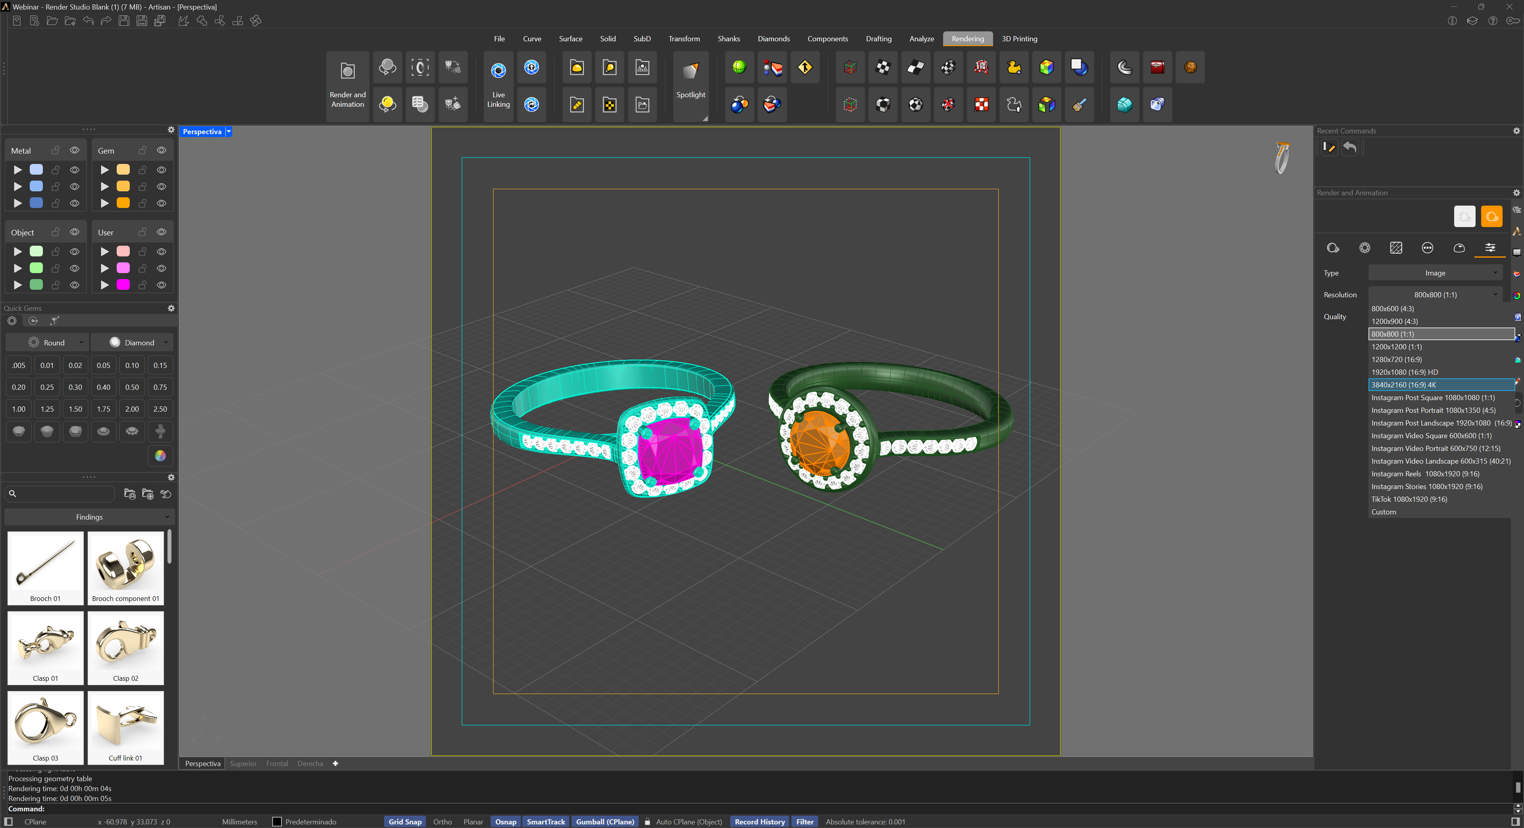
Task: Click the basketball texture icon in ribbon
Action: point(1190,67)
